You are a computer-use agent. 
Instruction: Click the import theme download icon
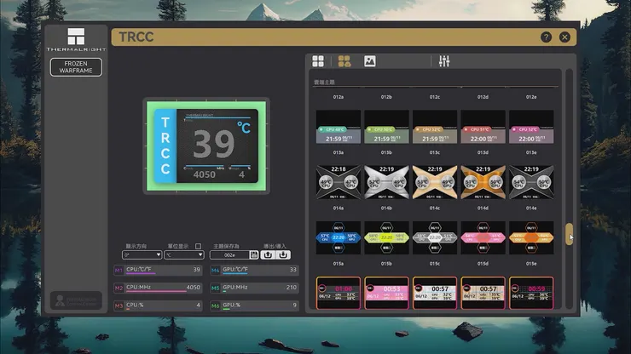coord(283,254)
